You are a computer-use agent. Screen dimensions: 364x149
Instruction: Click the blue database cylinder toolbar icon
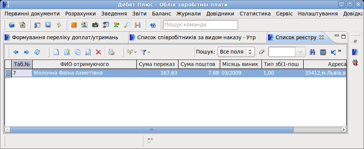[12, 25]
